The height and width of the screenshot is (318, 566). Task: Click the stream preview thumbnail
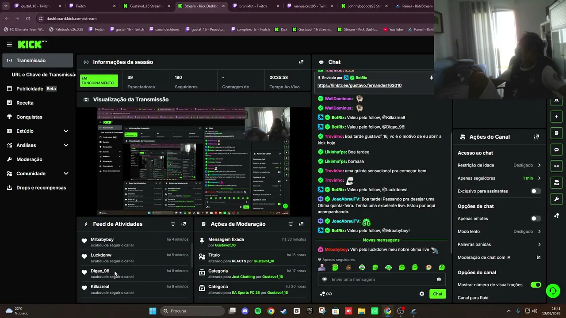(x=194, y=161)
